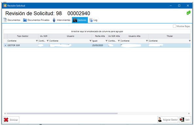Click the horizontal scrollbar thumb

click(62, 114)
